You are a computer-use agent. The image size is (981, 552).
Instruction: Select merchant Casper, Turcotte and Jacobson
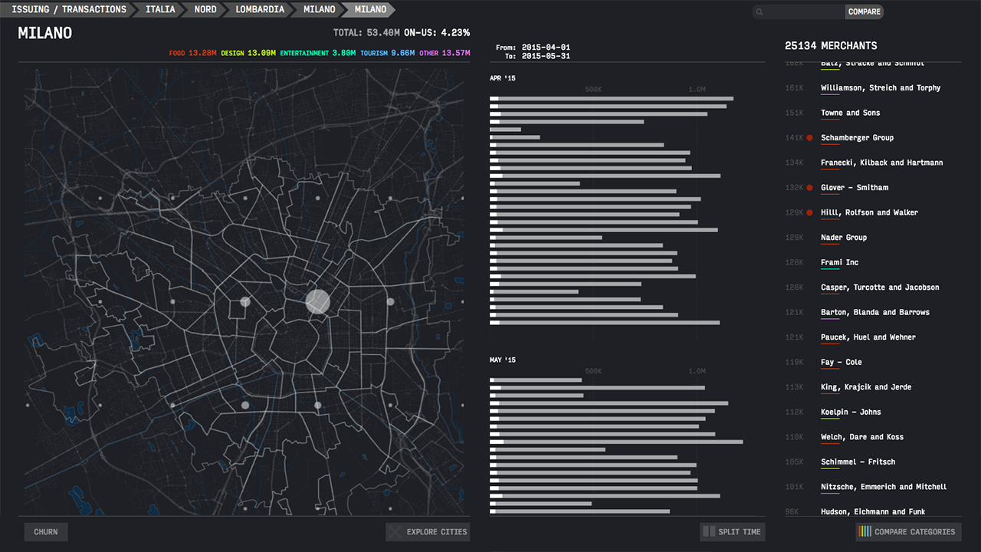(x=880, y=287)
